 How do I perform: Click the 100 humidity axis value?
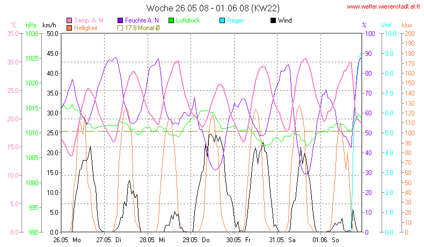pyautogui.click(x=370, y=34)
